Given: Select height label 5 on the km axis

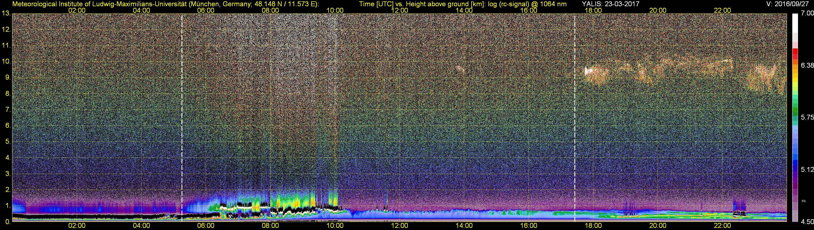Looking at the screenshot, I should point(8,142).
